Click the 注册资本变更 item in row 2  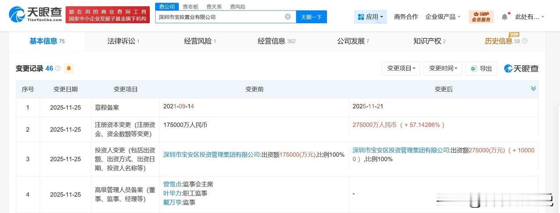125,129
